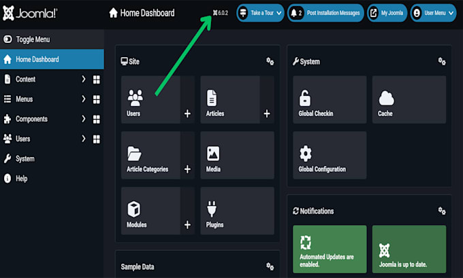Expand the Components submenu chevron
The image size is (463, 278).
click(x=84, y=119)
